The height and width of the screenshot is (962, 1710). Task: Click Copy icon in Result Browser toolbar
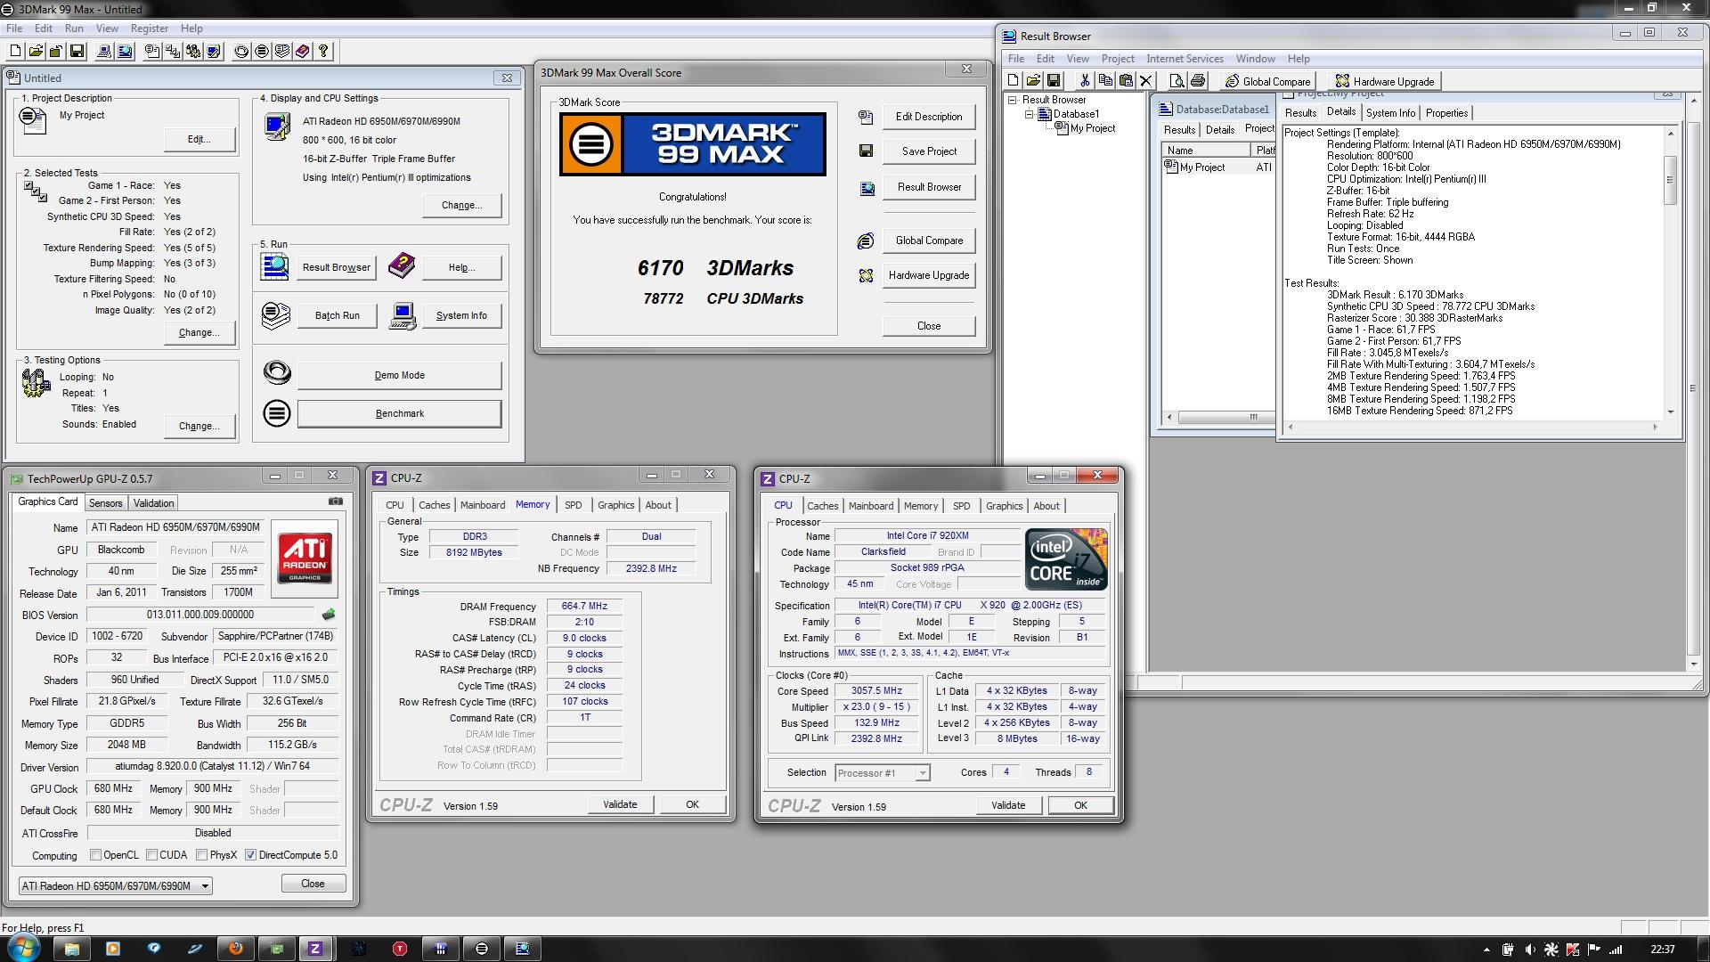(x=1105, y=80)
